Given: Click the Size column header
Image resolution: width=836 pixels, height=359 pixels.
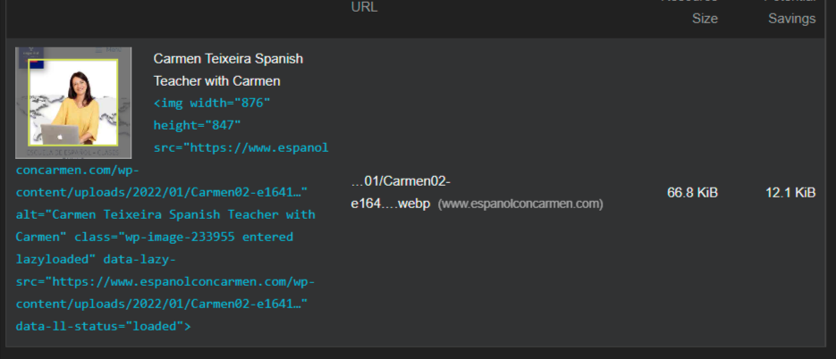Looking at the screenshot, I should pyautogui.click(x=705, y=19).
